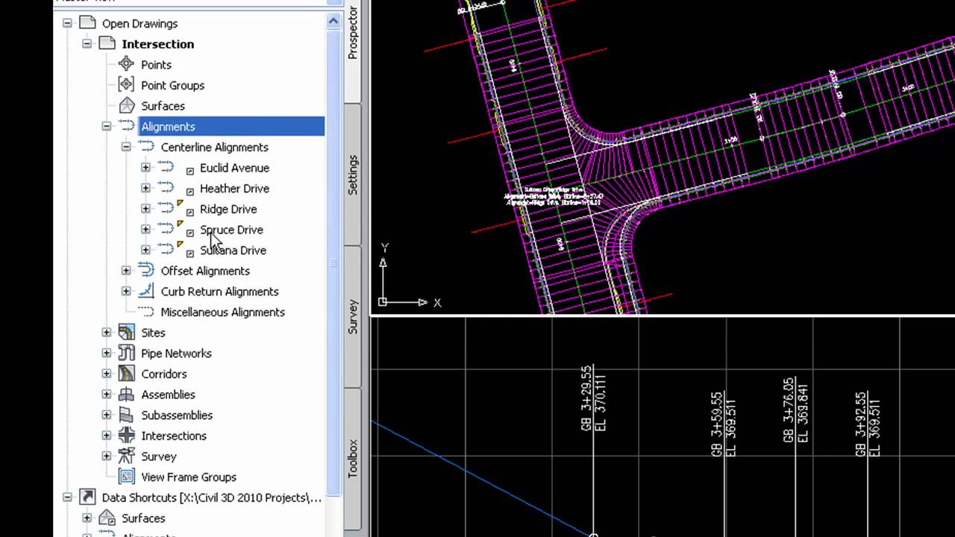Select Heather Drive alignment label

click(x=234, y=188)
